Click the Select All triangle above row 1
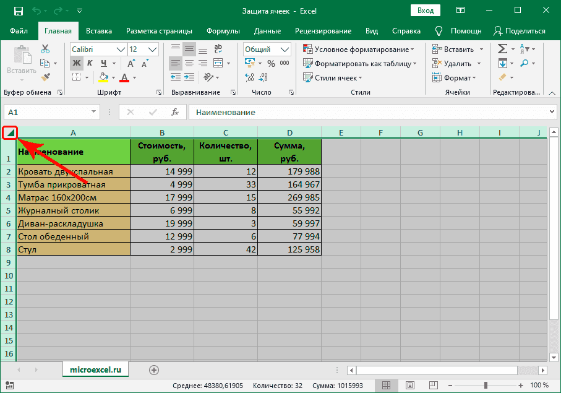This screenshot has width=561, height=393. (x=9, y=132)
